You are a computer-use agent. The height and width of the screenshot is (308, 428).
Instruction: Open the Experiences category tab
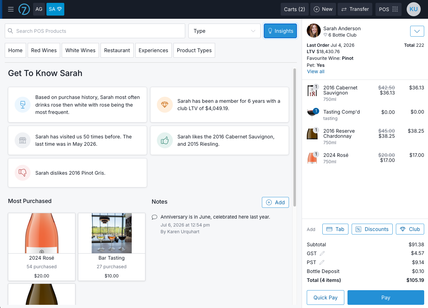[153, 50]
